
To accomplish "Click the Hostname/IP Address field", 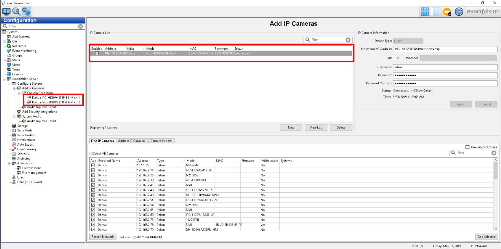I will [x=445, y=49].
